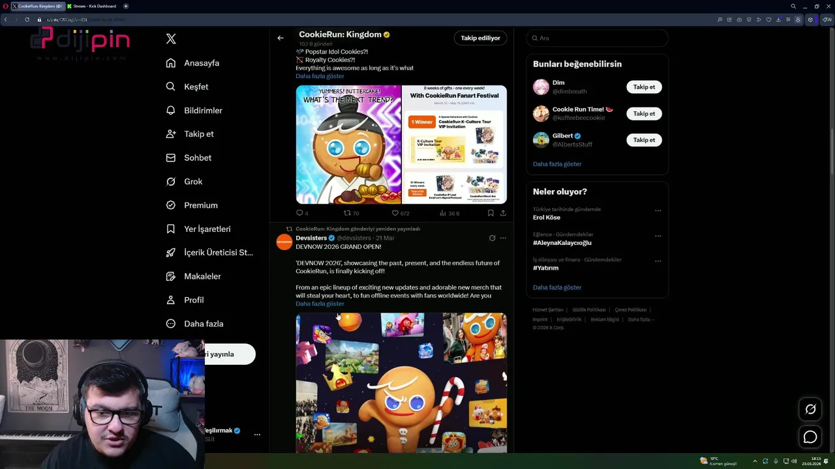This screenshot has width=835, height=469.
Task: Go back with the arrow icon
Action: [x=281, y=38]
